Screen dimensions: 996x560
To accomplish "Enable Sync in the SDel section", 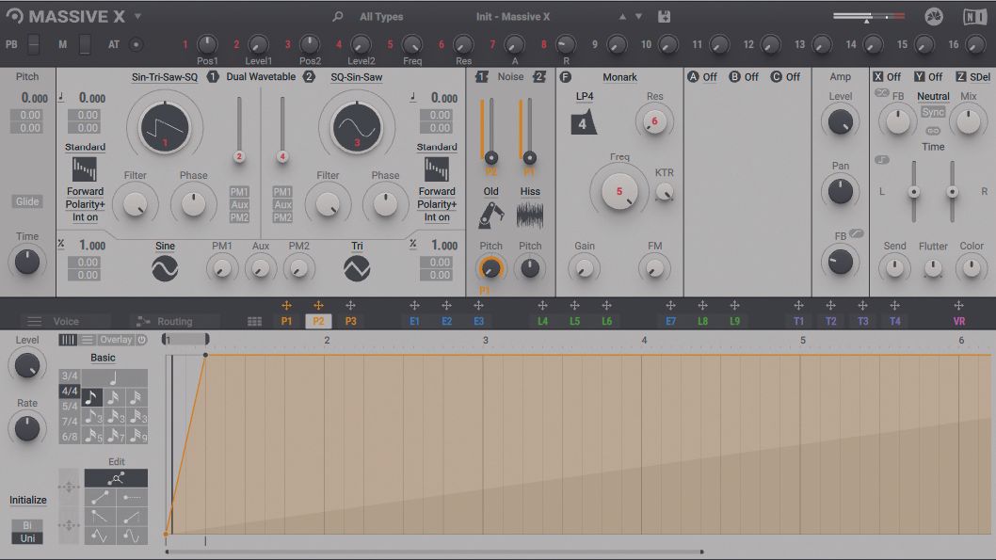I will (932, 111).
